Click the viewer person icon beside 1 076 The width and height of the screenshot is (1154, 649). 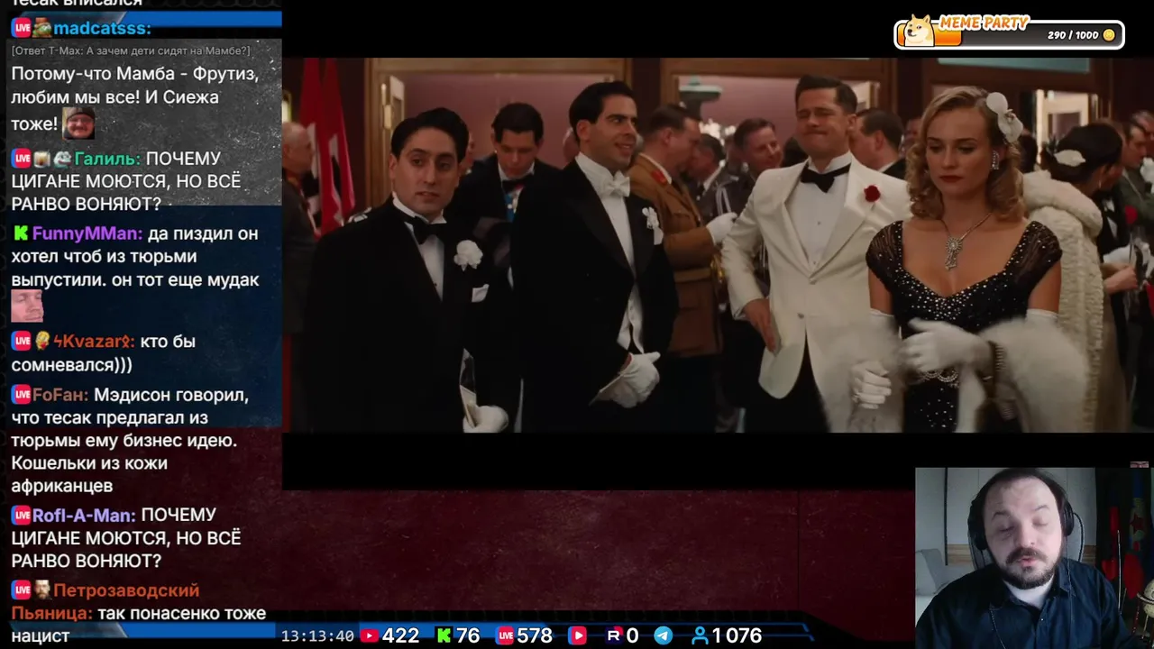[700, 635]
